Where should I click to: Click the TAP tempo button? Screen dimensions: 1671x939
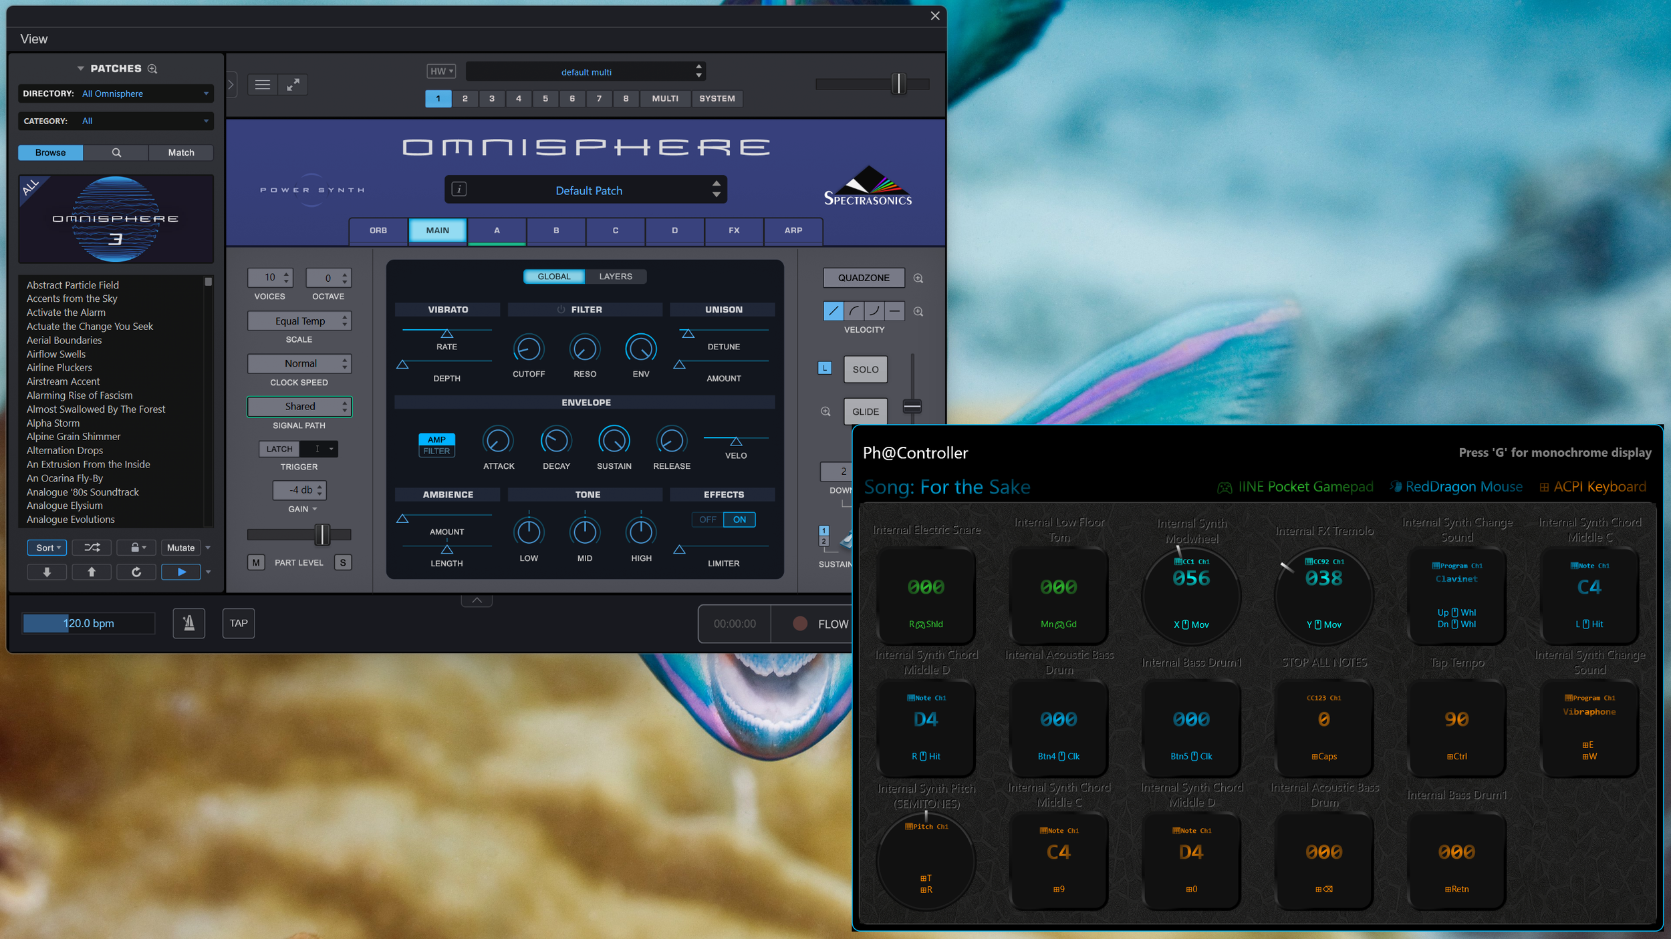coord(239,623)
